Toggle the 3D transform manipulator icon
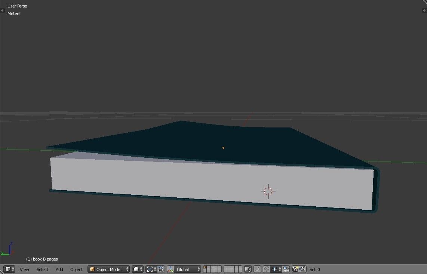The image size is (427, 274). tap(171, 269)
